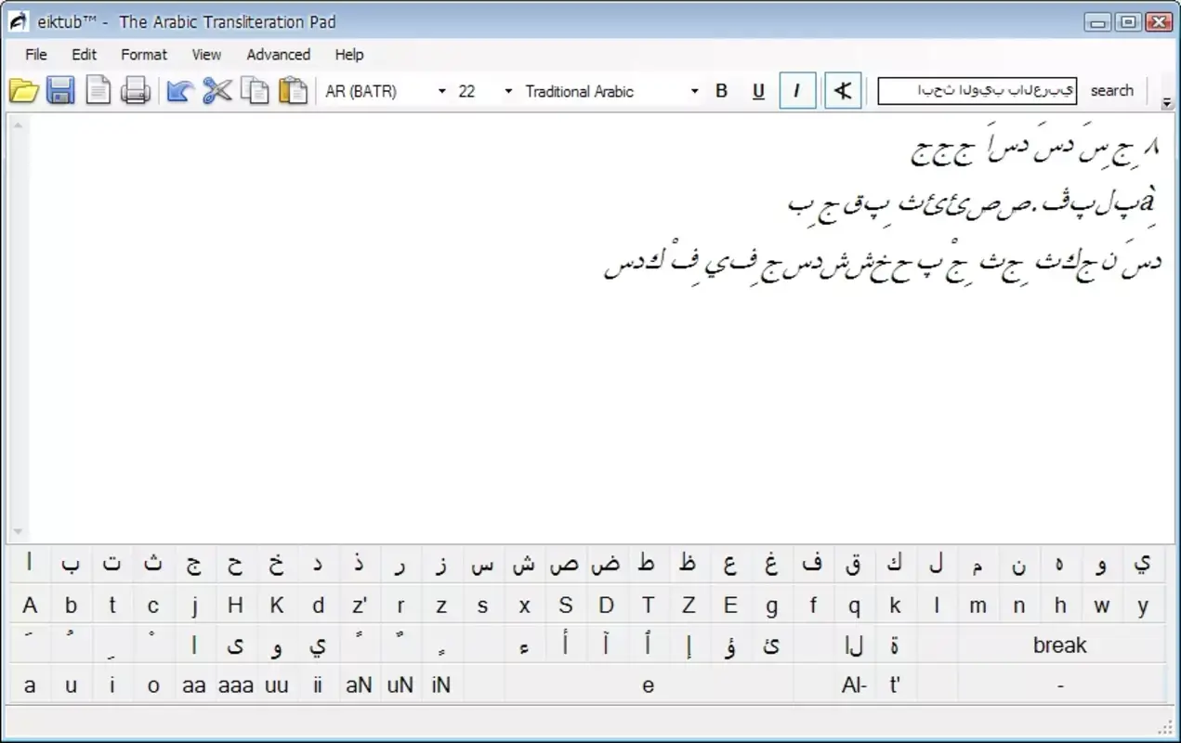Click inside the Arabic search input field
1181x743 pixels.
pos(977,91)
